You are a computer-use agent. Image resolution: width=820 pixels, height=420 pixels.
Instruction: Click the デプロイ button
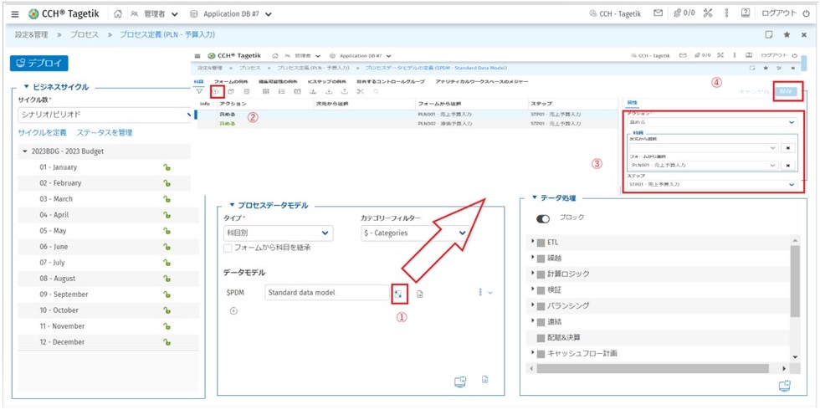tap(39, 64)
